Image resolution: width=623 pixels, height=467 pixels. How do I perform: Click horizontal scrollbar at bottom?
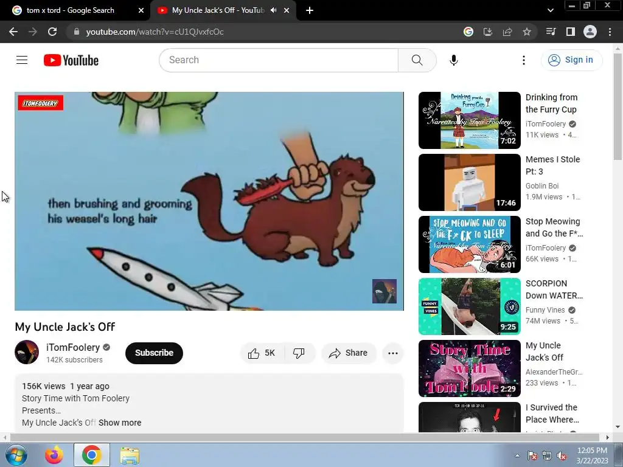304,437
